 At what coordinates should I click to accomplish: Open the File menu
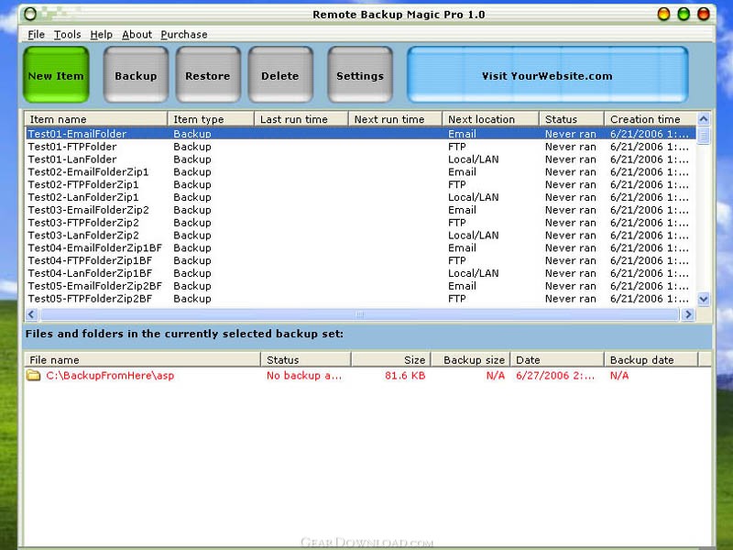36,35
